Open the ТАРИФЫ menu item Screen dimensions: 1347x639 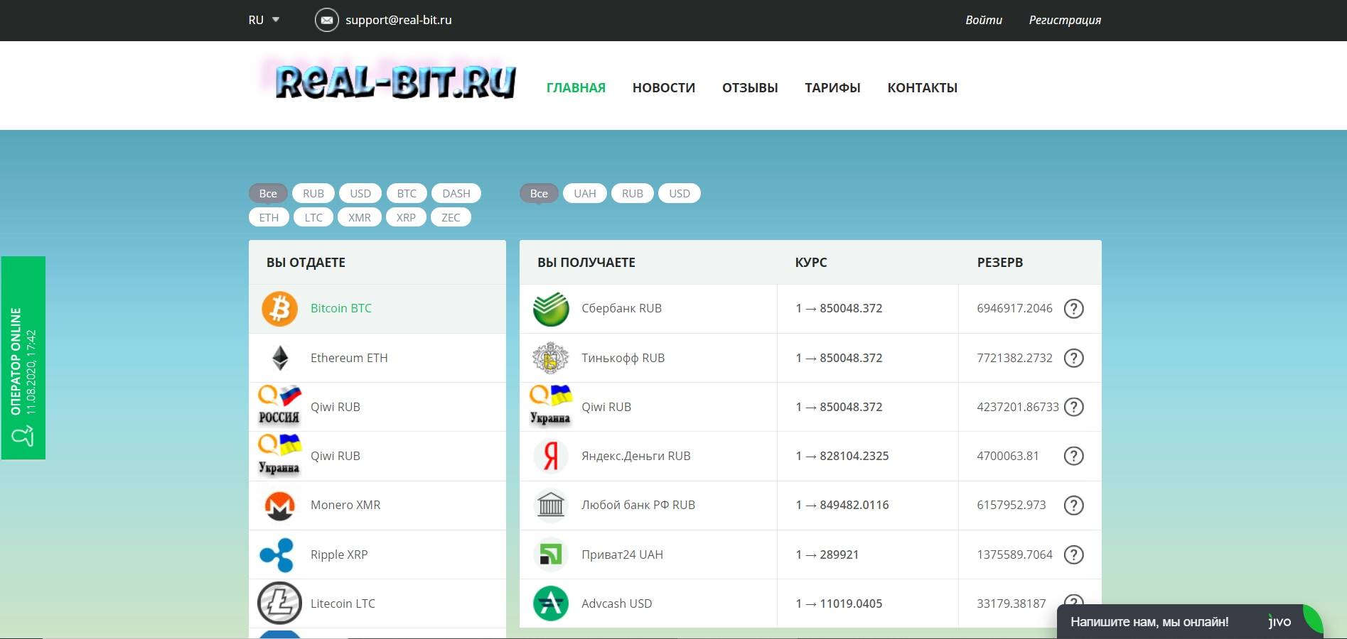coord(832,87)
